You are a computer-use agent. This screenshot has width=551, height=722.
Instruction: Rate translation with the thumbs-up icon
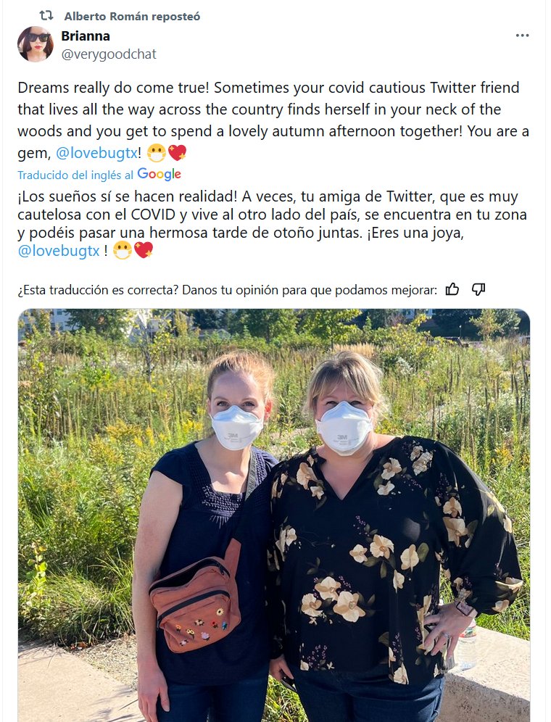coord(452,289)
